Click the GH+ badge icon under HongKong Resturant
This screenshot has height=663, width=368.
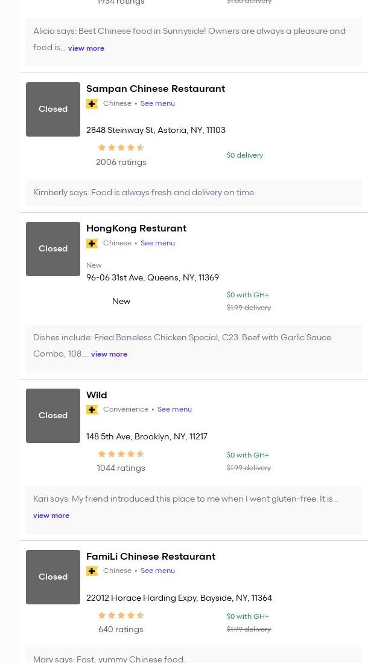92,244
